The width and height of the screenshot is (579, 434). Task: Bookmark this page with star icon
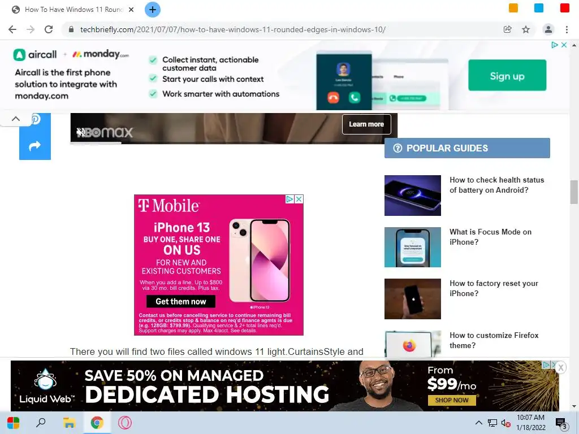[x=526, y=29]
